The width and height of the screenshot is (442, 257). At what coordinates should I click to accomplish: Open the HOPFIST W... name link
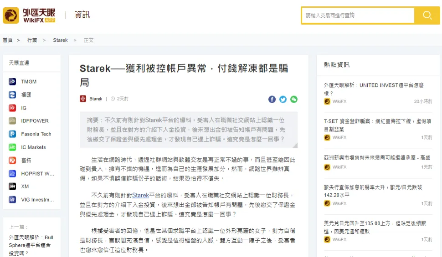[x=37, y=173]
